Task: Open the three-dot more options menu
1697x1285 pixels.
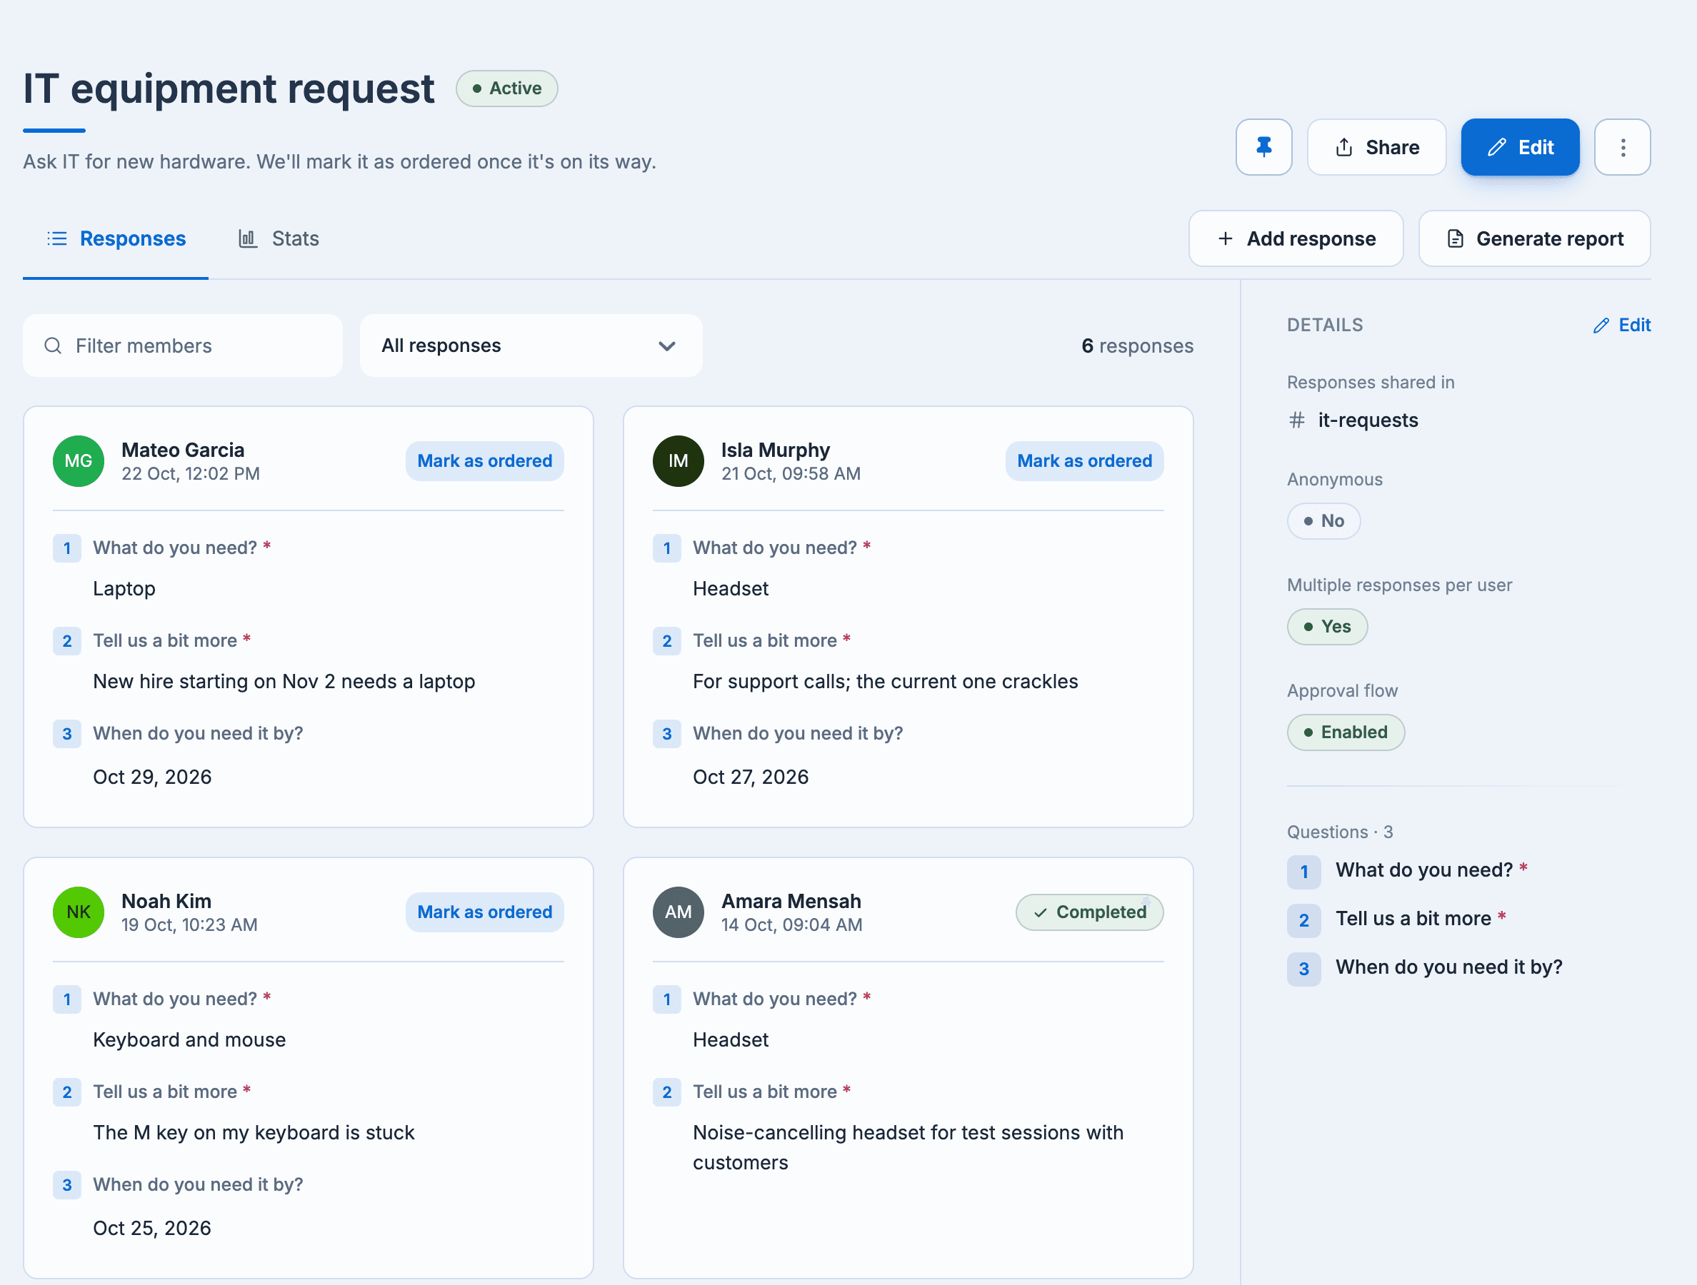Action: pyautogui.click(x=1623, y=147)
